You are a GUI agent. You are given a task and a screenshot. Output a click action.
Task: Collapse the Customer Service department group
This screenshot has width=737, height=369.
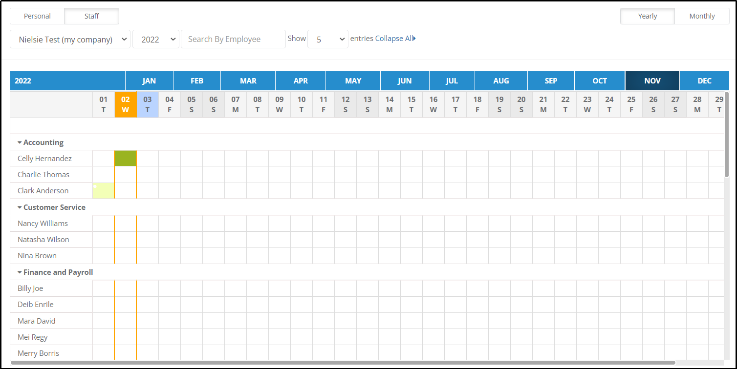pyautogui.click(x=51, y=207)
